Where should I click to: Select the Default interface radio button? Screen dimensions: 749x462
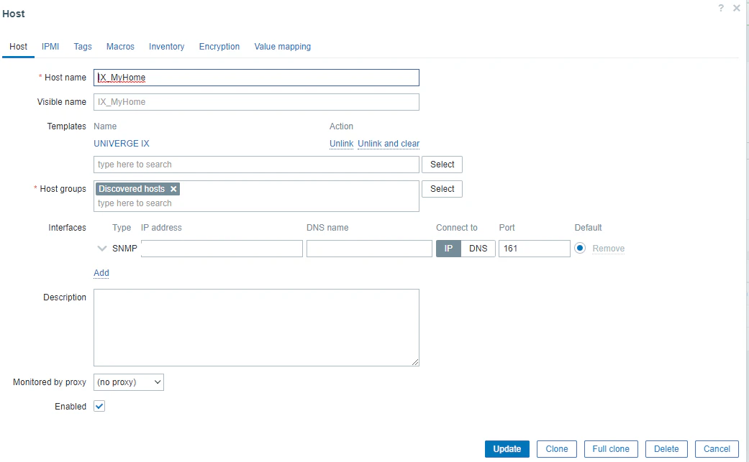580,248
